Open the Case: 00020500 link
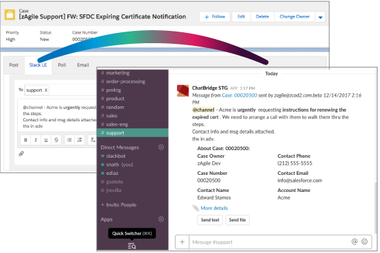 (x=239, y=95)
